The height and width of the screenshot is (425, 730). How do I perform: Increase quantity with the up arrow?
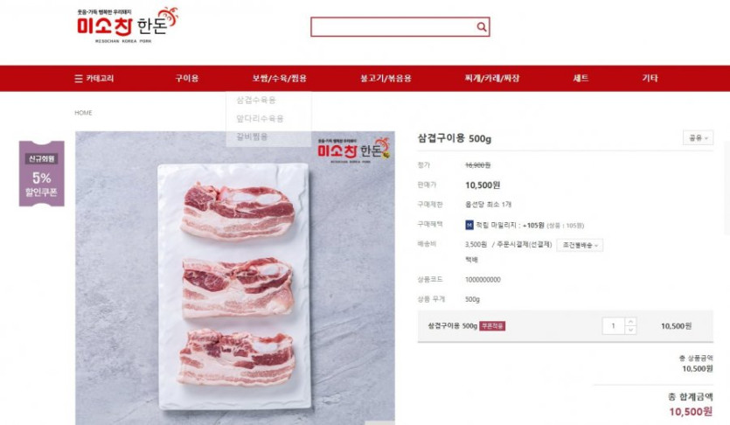(x=630, y=322)
